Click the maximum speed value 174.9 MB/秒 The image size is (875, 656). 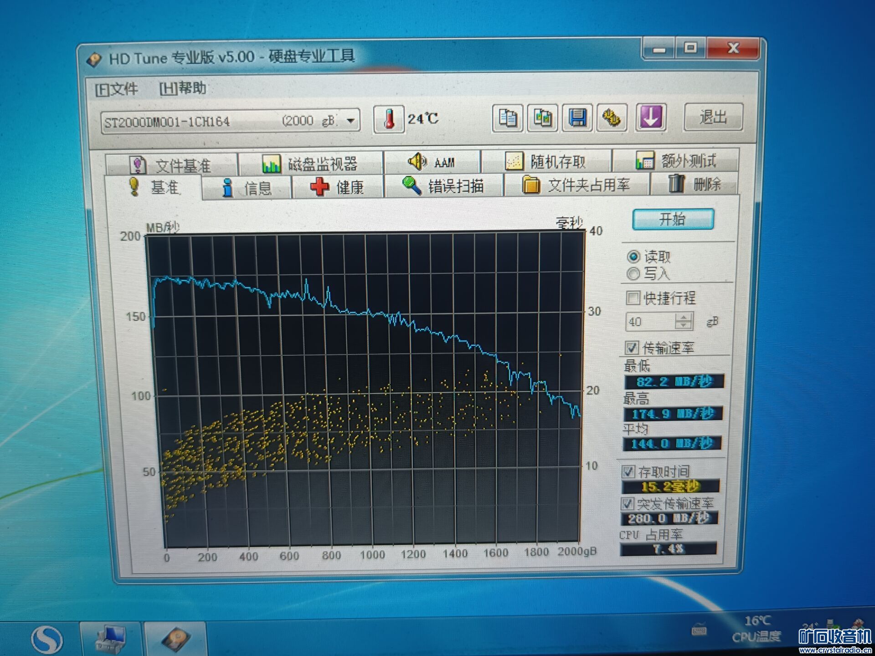tap(673, 413)
